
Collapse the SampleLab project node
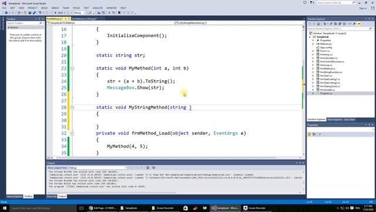(x=310, y=37)
